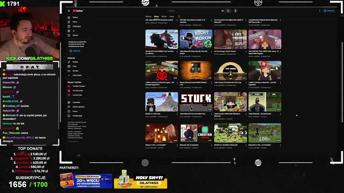Open options menu for Can You Escape Jenny's Prison?
Viewport: 344px width, 193px height.
[x=246, y=51]
